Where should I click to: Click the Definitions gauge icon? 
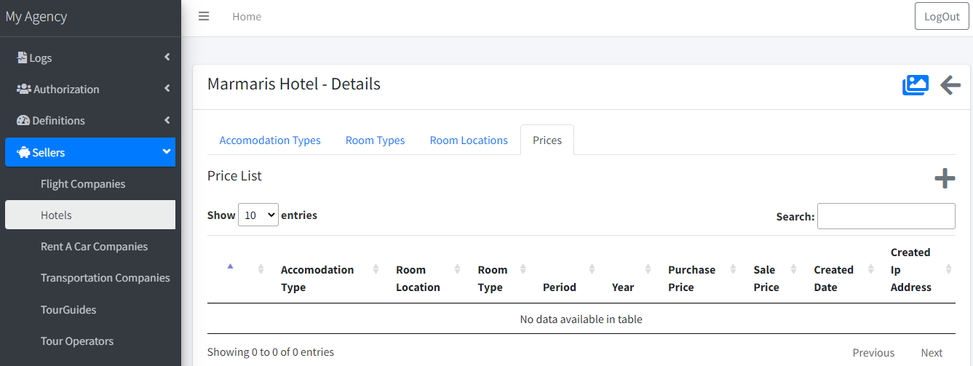click(x=23, y=120)
